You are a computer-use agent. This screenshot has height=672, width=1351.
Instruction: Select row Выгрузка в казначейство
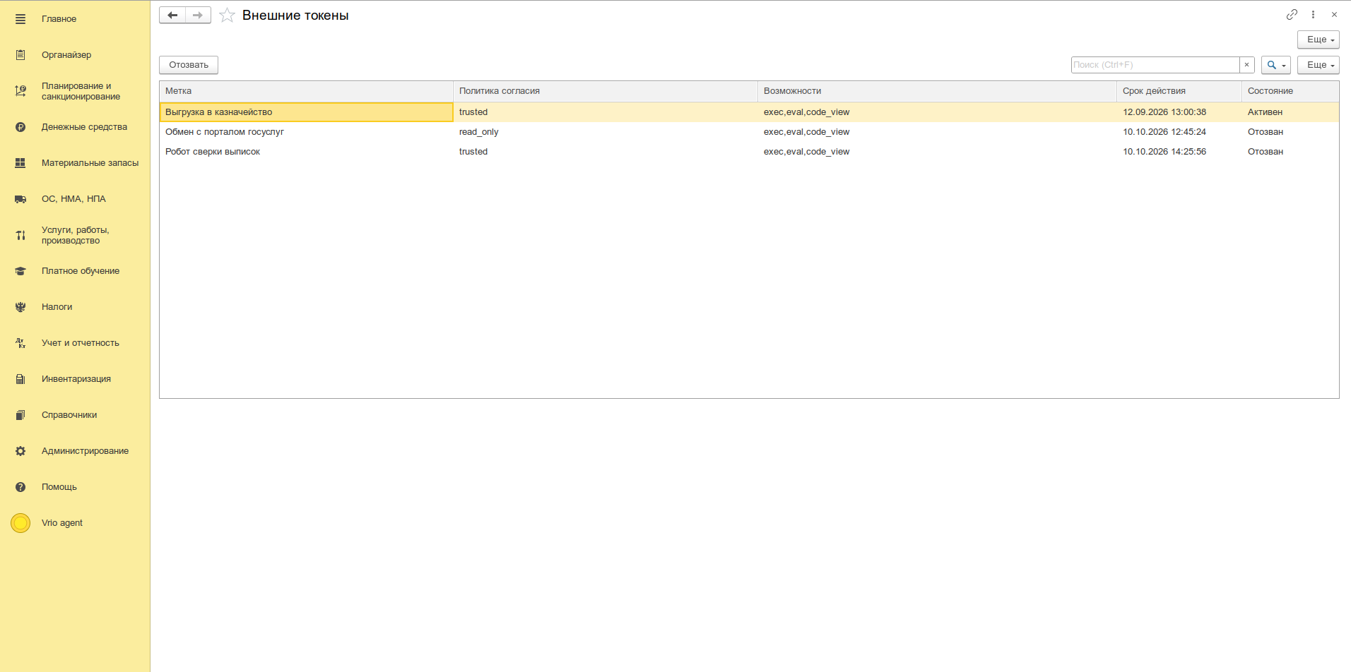[x=749, y=112]
